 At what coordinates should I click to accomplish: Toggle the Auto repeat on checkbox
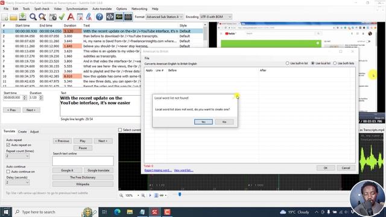(8, 145)
